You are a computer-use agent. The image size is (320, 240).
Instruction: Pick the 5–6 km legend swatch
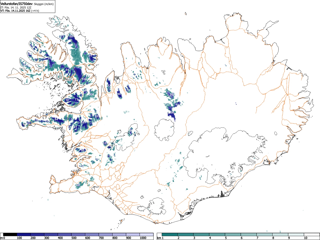pos(233,234)
